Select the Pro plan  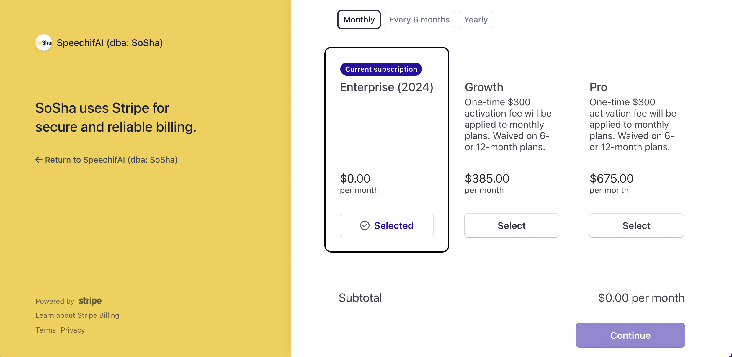(x=636, y=225)
